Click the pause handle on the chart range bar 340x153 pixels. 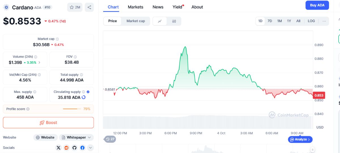(x=312, y=149)
